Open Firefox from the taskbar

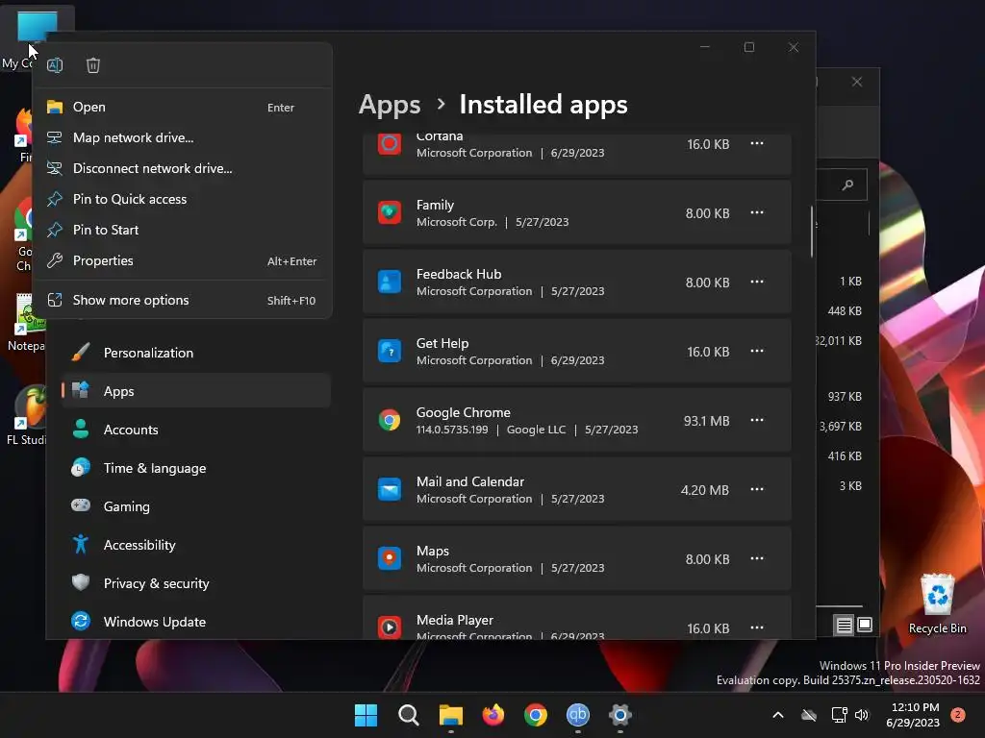point(493,715)
